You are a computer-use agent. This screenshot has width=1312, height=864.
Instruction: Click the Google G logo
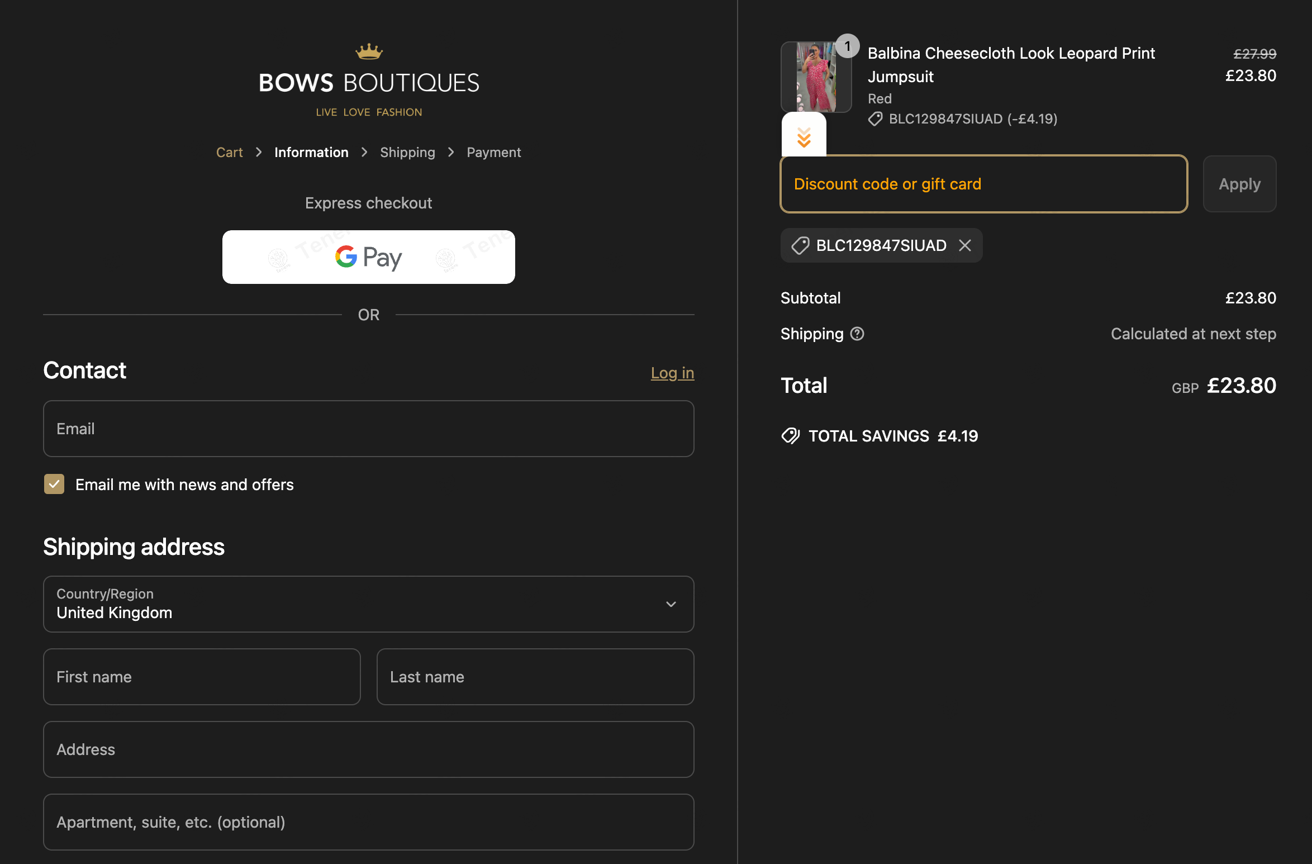point(346,257)
